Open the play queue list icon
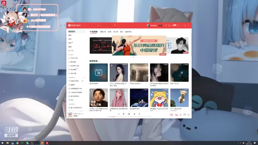The width and height of the screenshot is (258, 145). pos(188,115)
